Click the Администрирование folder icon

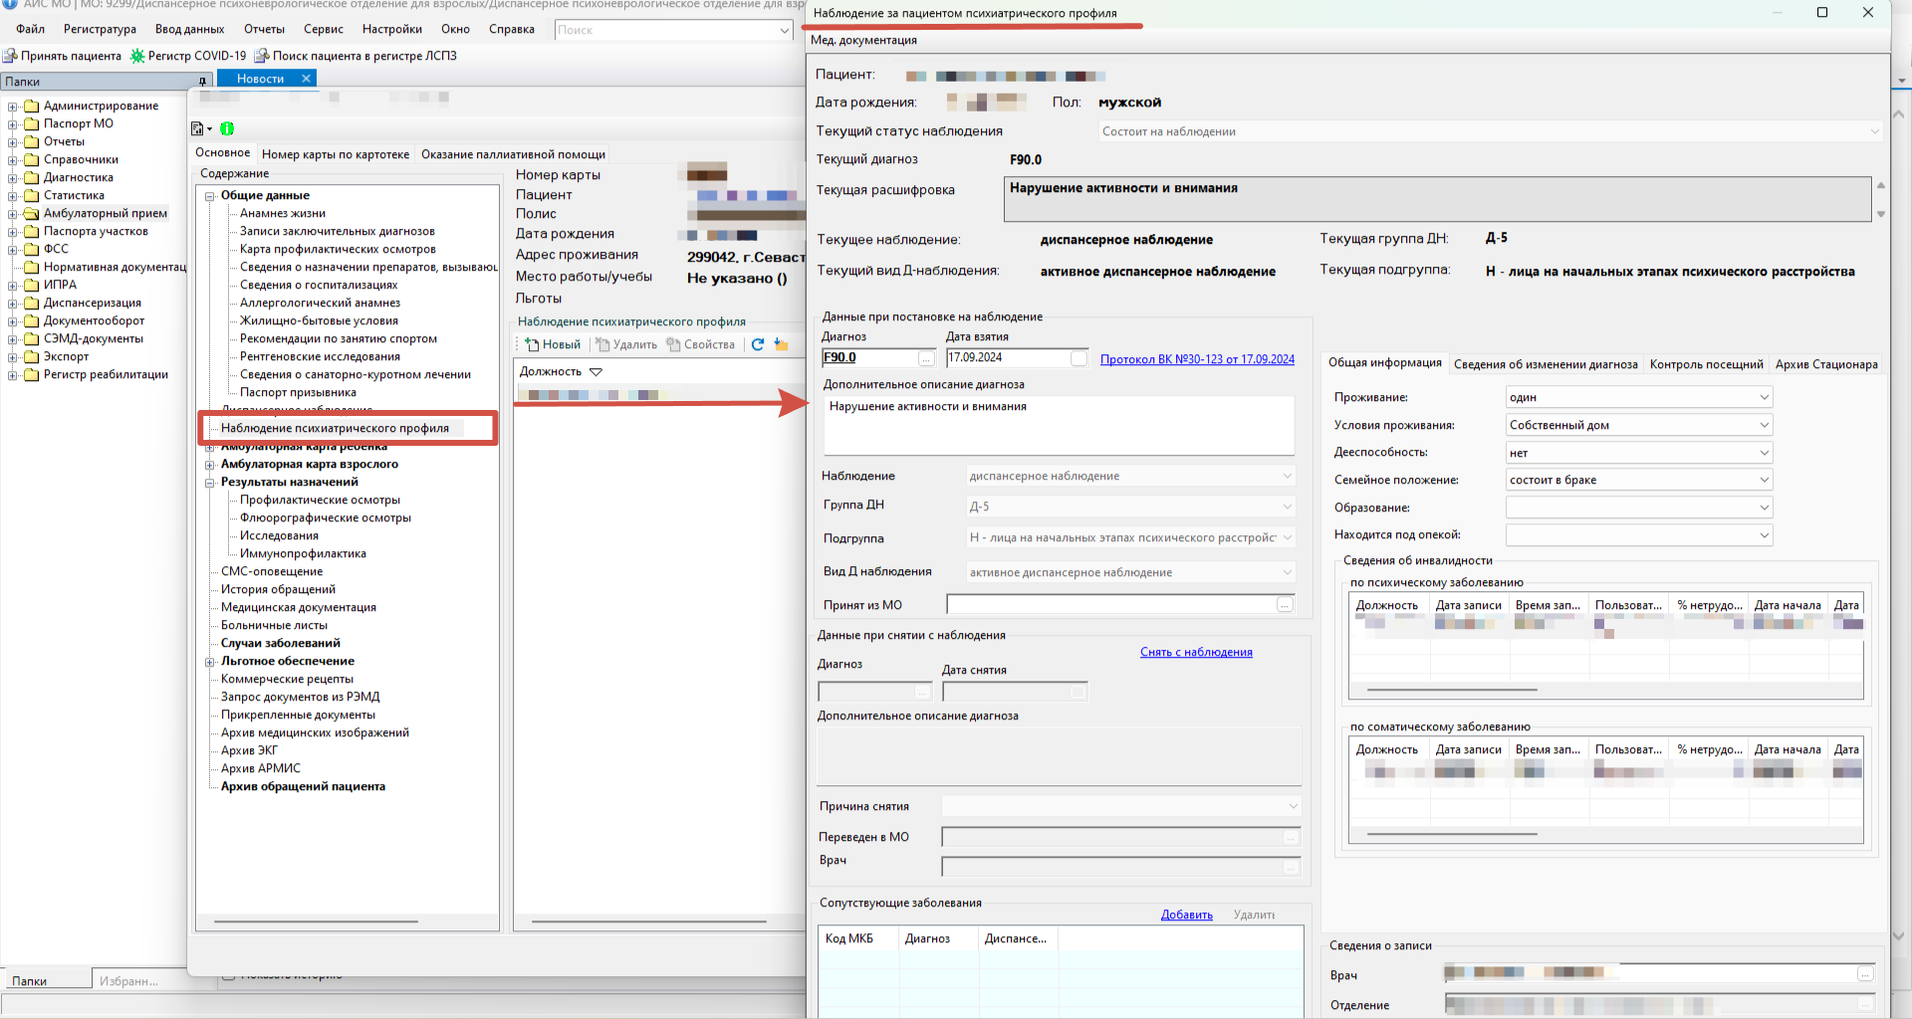(31, 105)
